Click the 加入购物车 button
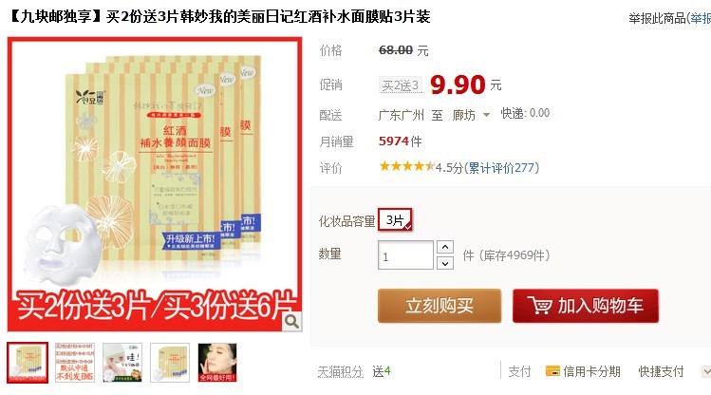This screenshot has height=395, width=711. coord(586,306)
